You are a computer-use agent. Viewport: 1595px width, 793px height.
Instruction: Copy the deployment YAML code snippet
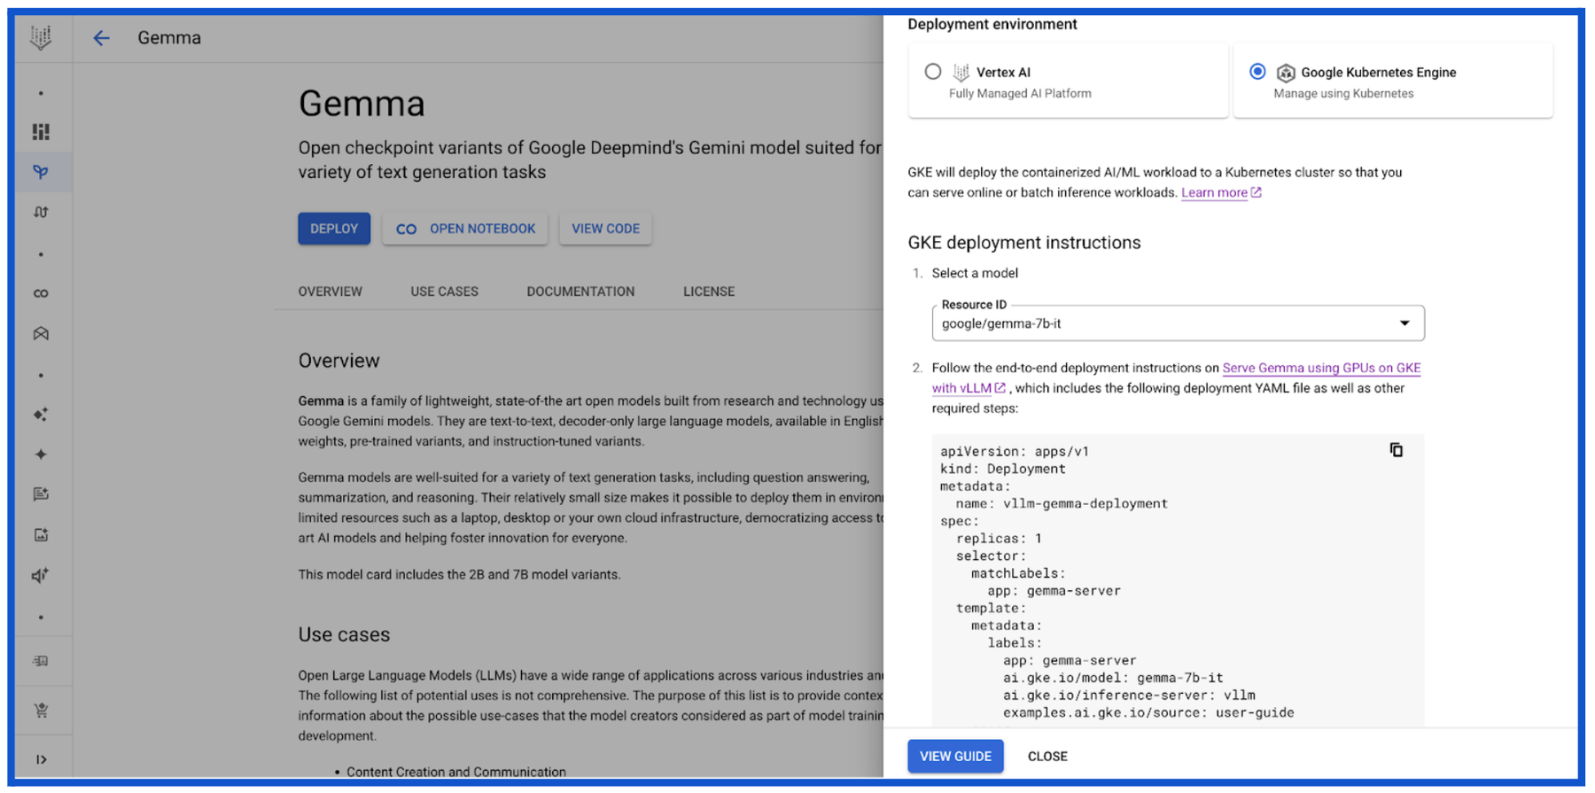1396,449
